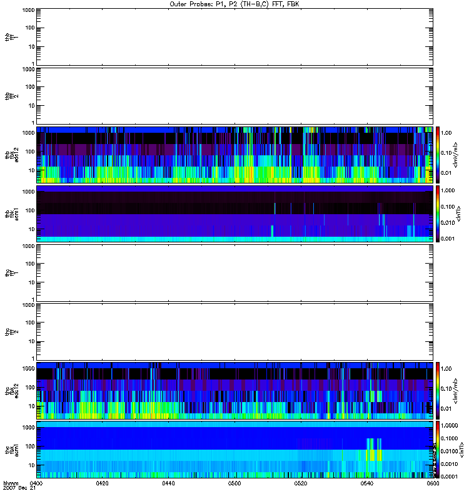Click the '2007 Dec 21' date label
Screen dimensions: 469x501
(17, 489)
